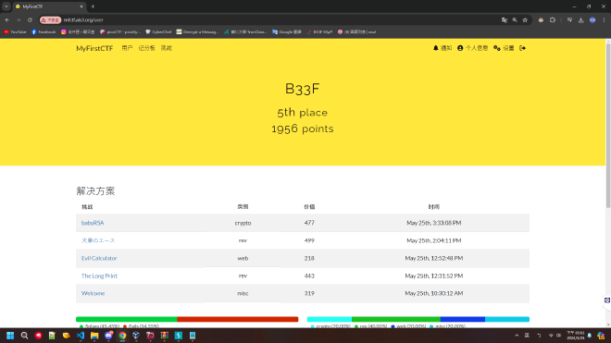The width and height of the screenshot is (611, 343).
Task: Click the translate page icon in address bar
Action: tap(505, 19)
